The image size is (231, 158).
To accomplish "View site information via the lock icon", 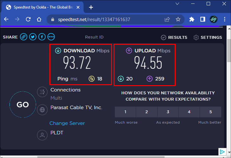I will (53, 19).
